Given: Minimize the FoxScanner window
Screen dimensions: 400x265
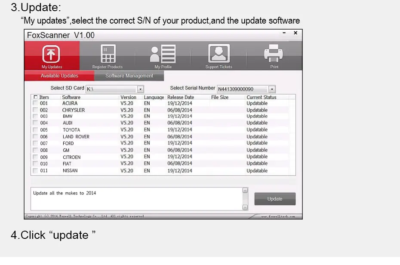Looking at the screenshot, I should pos(284,33).
